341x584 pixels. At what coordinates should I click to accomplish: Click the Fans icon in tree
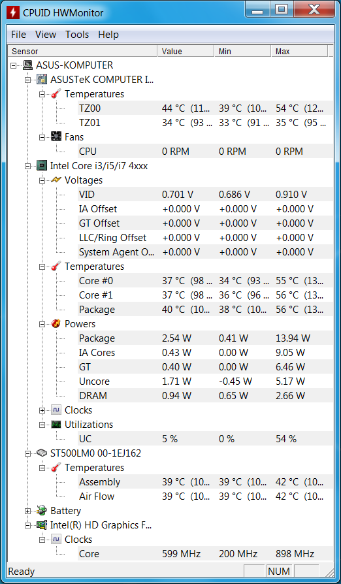(56, 137)
